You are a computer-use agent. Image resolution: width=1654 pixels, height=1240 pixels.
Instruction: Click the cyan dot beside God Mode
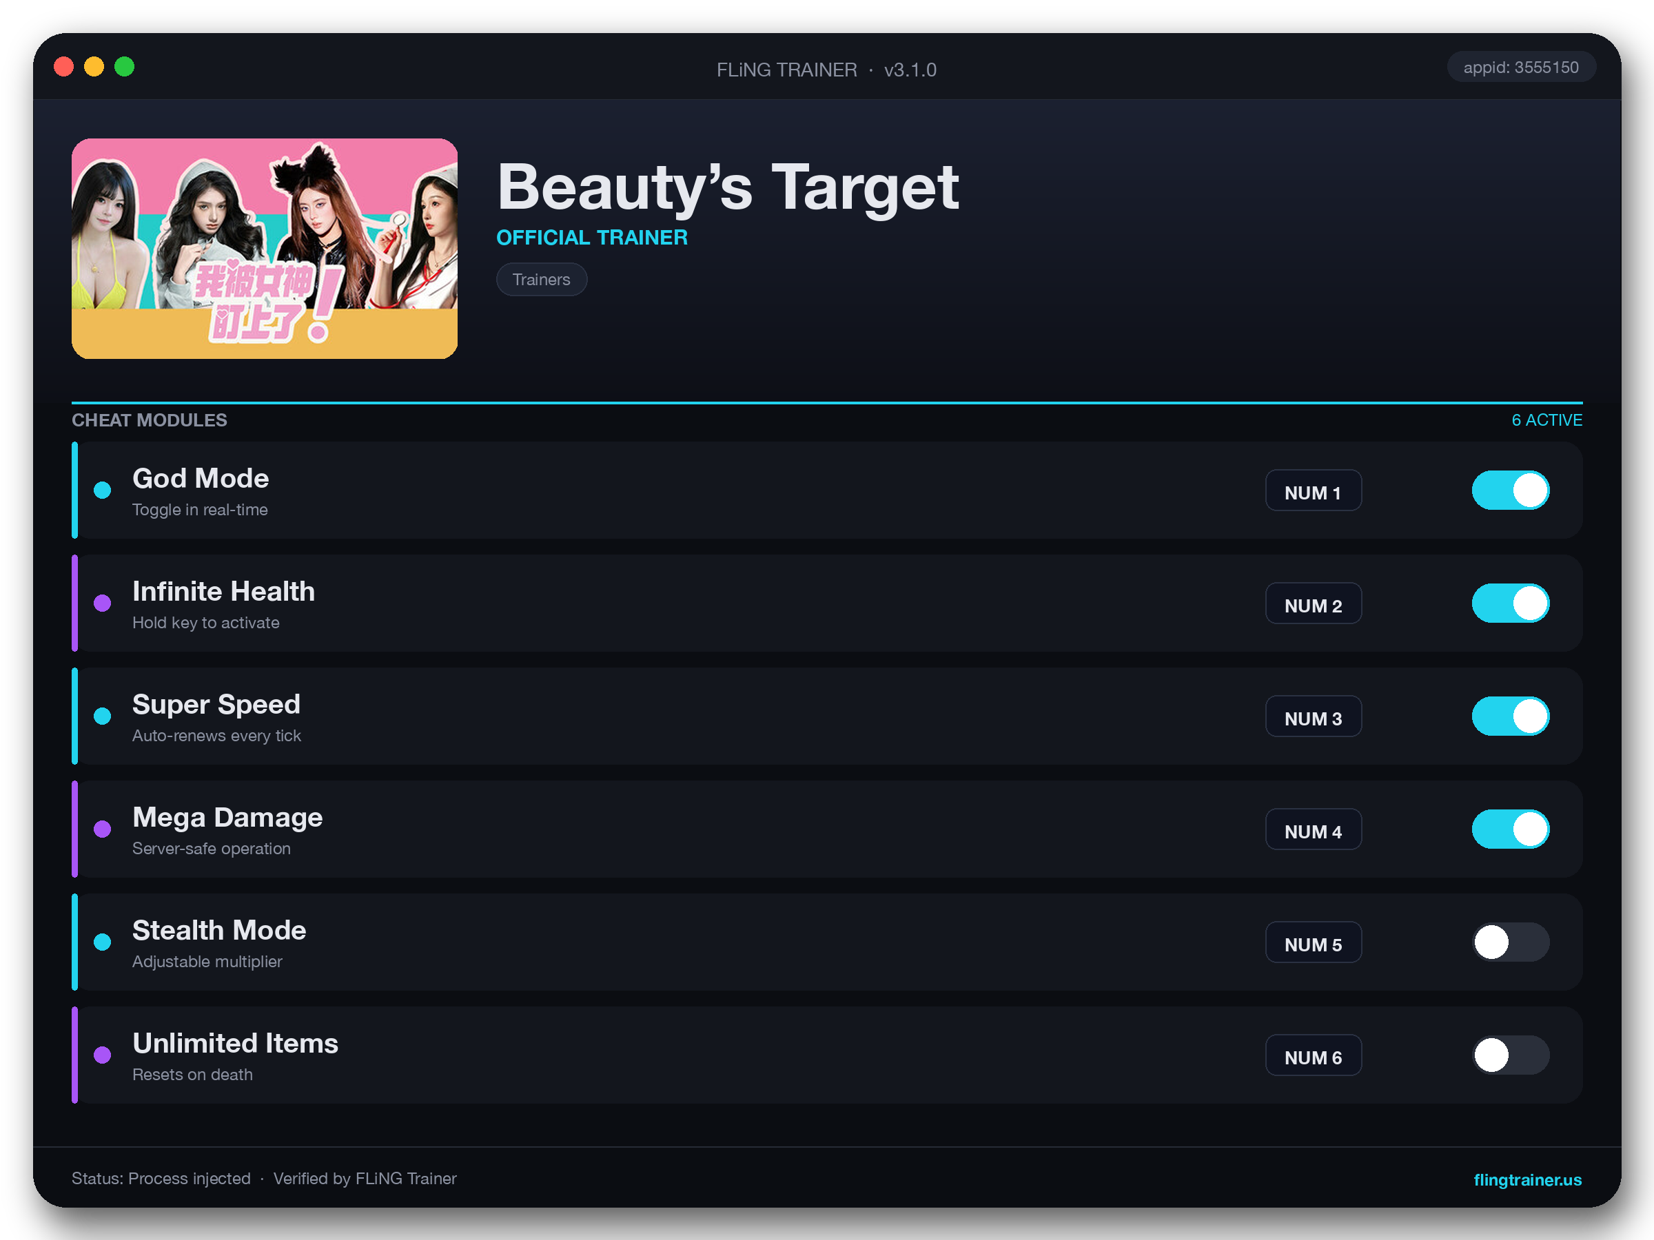click(x=103, y=490)
